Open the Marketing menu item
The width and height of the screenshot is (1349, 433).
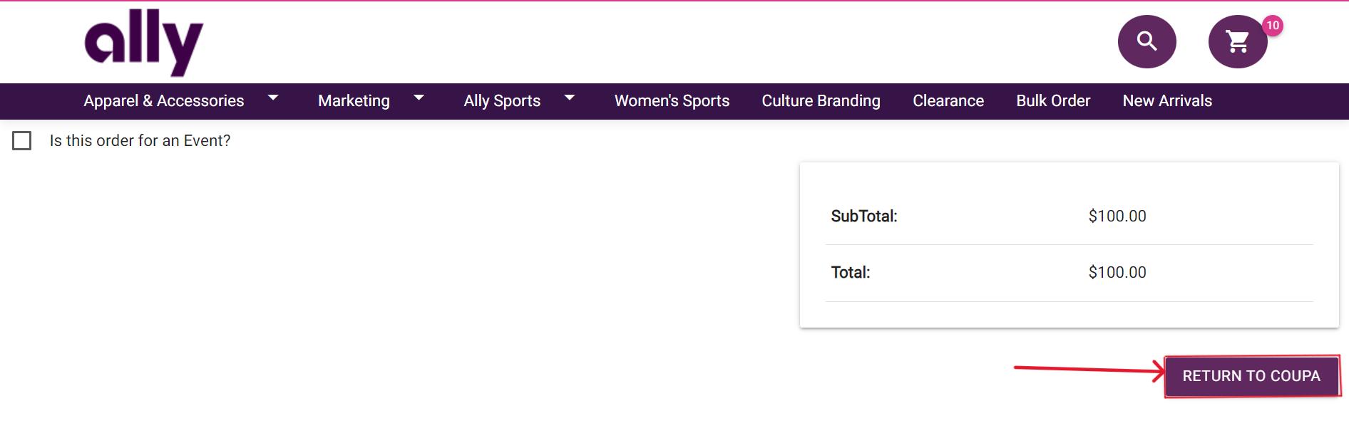[354, 101]
